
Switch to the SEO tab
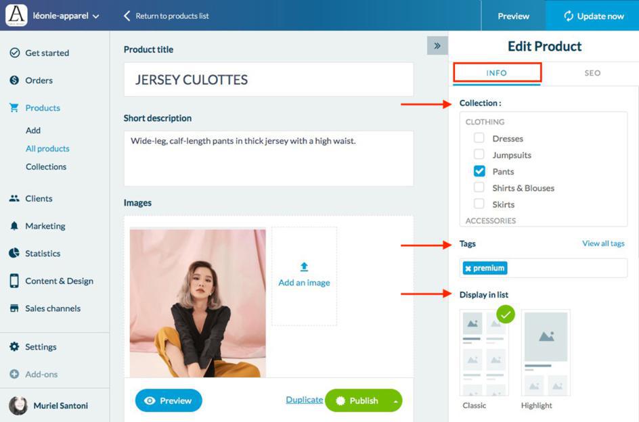point(592,73)
